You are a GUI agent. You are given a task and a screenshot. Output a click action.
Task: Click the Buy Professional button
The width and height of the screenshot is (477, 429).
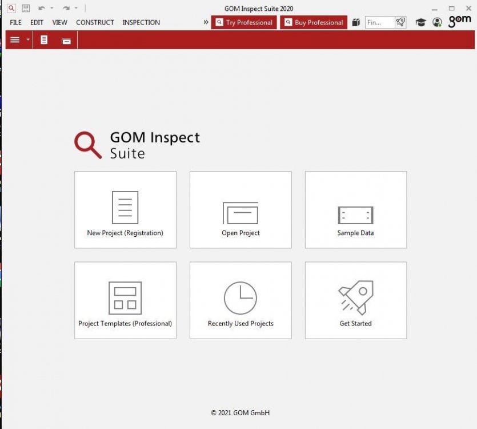pos(313,22)
